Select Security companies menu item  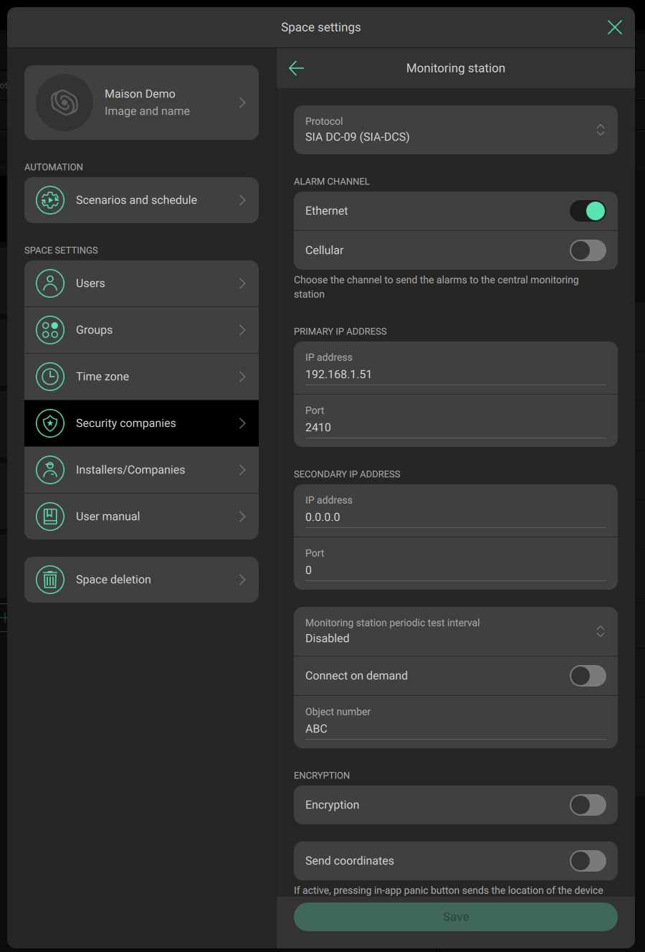click(x=141, y=423)
